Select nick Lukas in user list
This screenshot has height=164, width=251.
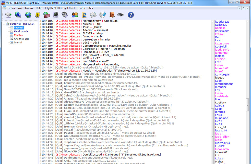coord(219,159)
